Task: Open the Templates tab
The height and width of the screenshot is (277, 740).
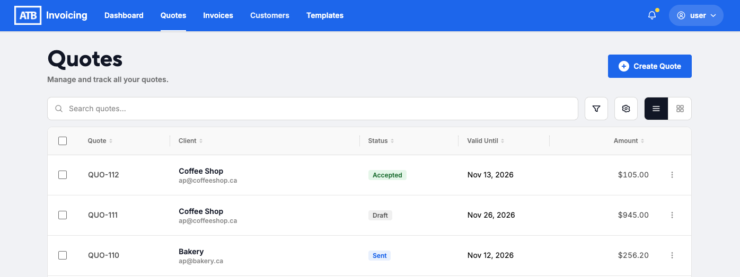Action: coord(325,15)
